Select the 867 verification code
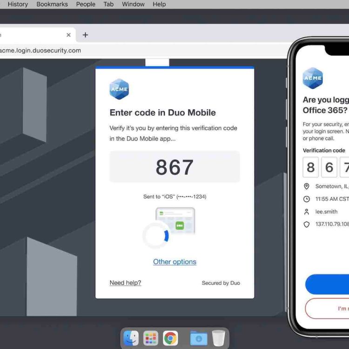 [174, 167]
